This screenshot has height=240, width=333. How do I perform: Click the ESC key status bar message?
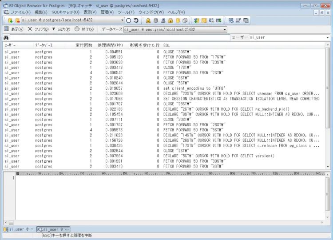coord(67,235)
